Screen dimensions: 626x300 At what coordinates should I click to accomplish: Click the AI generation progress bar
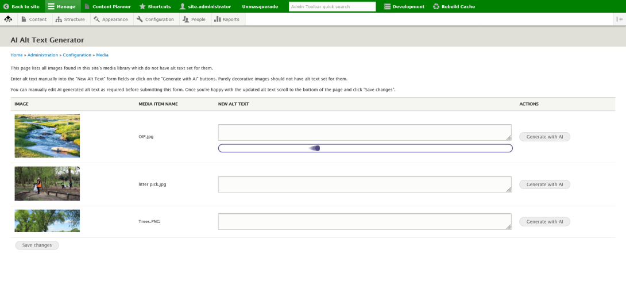[365, 148]
